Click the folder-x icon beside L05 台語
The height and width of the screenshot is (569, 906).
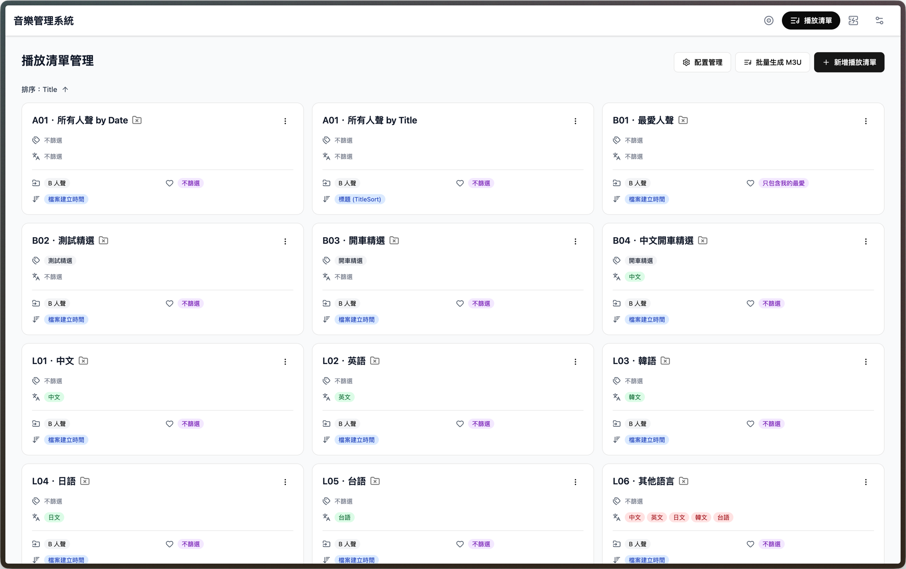375,481
